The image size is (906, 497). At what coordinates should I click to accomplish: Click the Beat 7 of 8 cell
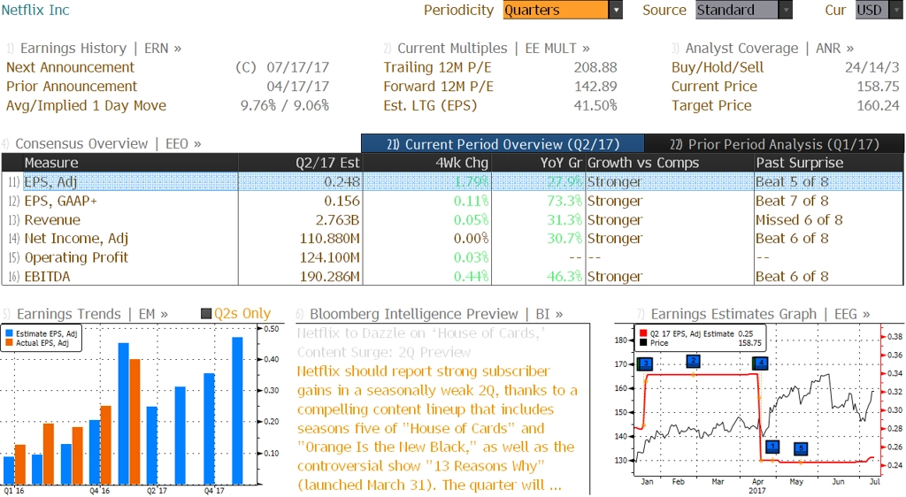(792, 201)
